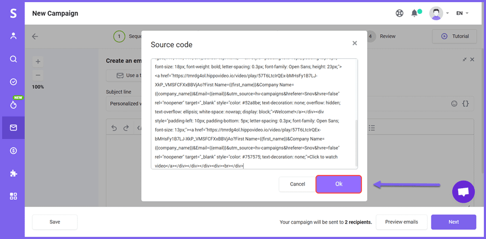486x239 pixels.
Task: Open the warm-up flame icon marked NEW
Action: [x=13, y=105]
